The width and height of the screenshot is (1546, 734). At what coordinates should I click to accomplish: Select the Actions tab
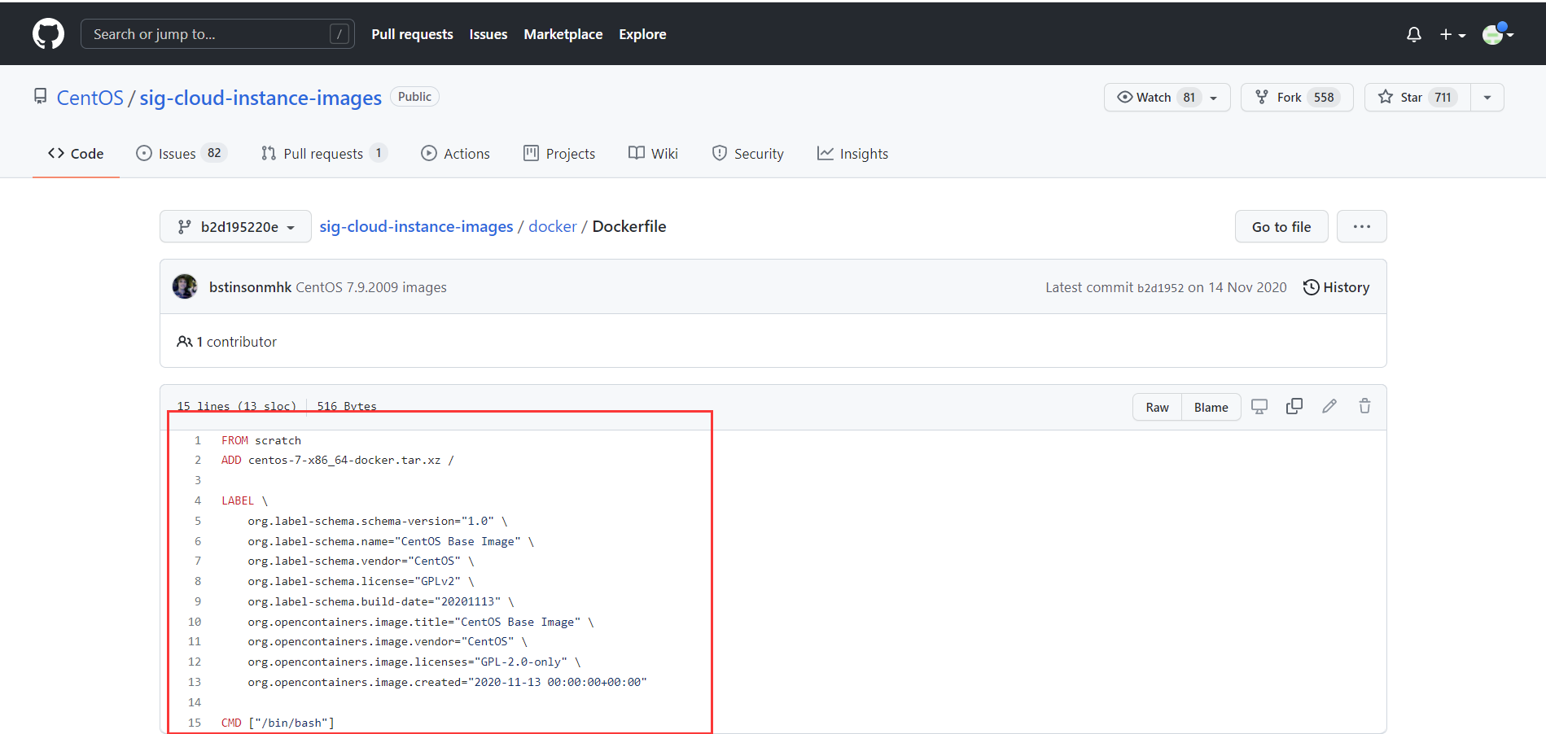click(x=455, y=154)
